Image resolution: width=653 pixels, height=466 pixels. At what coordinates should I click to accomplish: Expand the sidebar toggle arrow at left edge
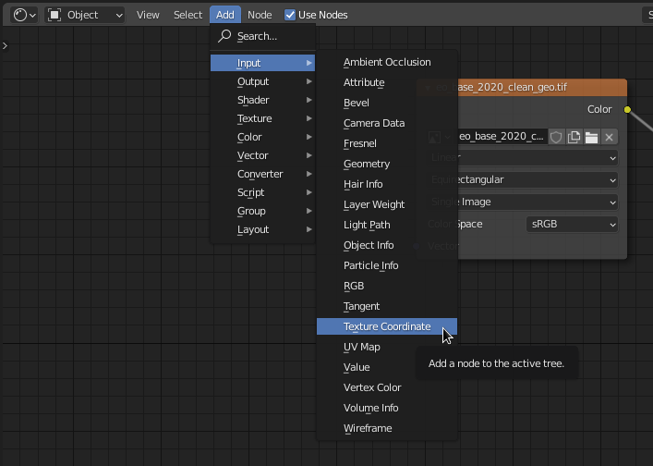5,45
